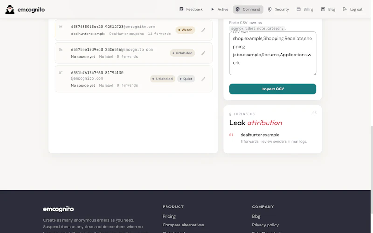Click the DealHunter coupons label text

tap(126, 34)
